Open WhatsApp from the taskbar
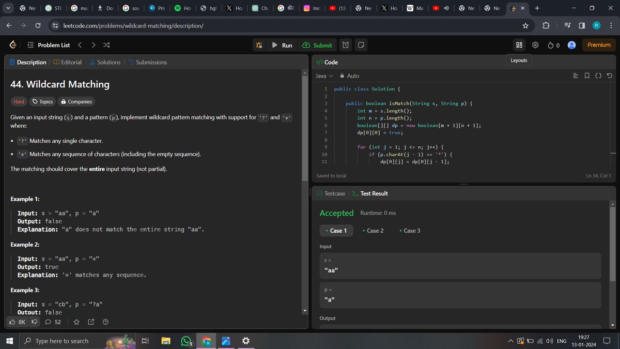The image size is (620, 349). point(186,341)
